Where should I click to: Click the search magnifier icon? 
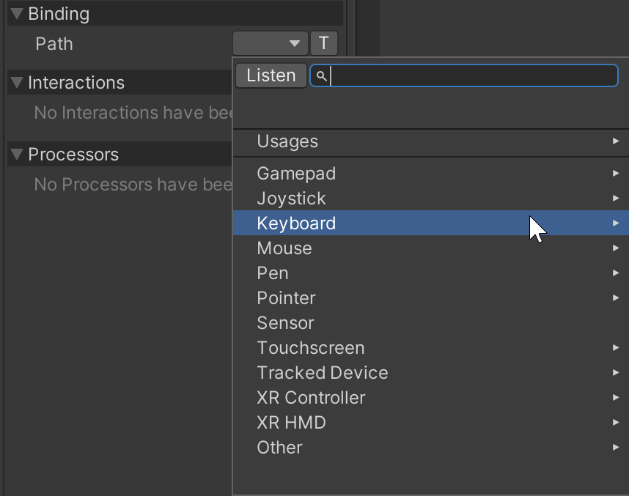click(320, 75)
